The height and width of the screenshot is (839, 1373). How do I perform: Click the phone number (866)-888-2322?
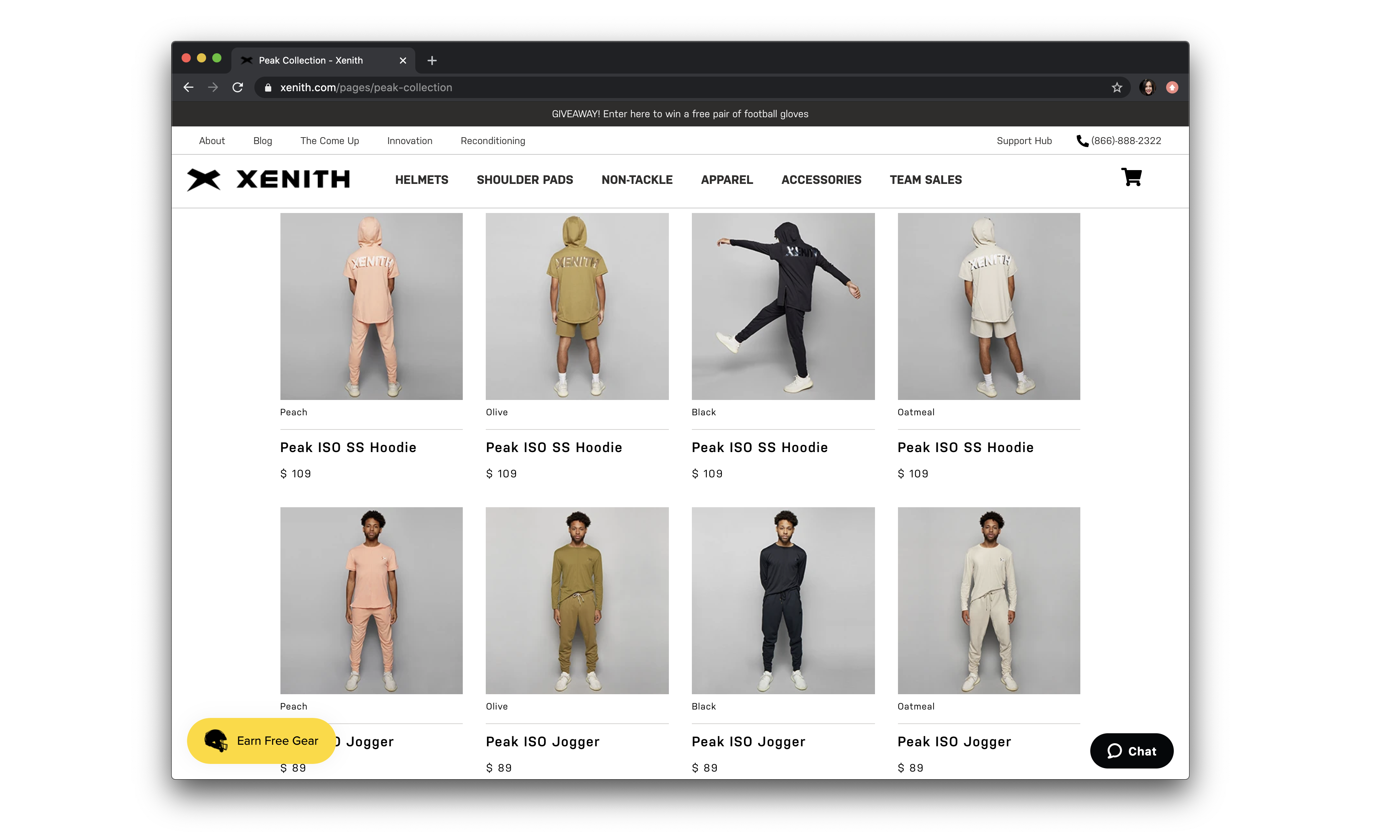(1126, 141)
